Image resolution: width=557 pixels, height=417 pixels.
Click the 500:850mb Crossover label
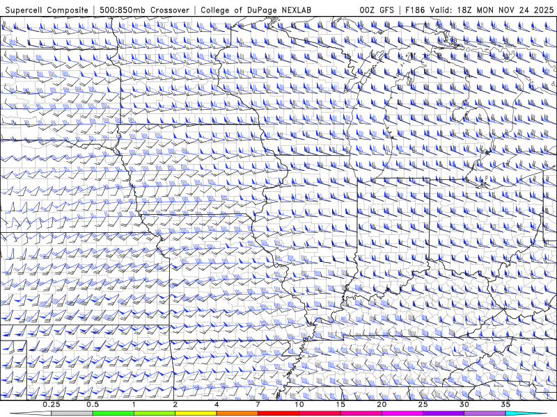(145, 10)
